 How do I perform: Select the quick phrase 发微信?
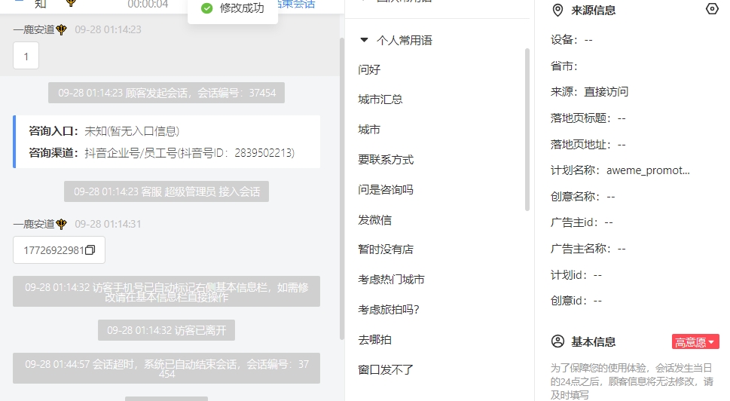tap(374, 220)
